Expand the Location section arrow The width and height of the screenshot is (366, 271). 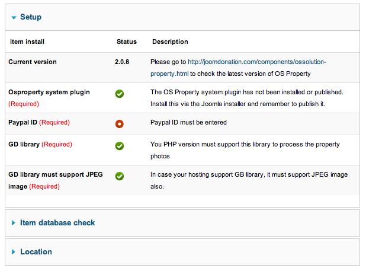(x=14, y=252)
